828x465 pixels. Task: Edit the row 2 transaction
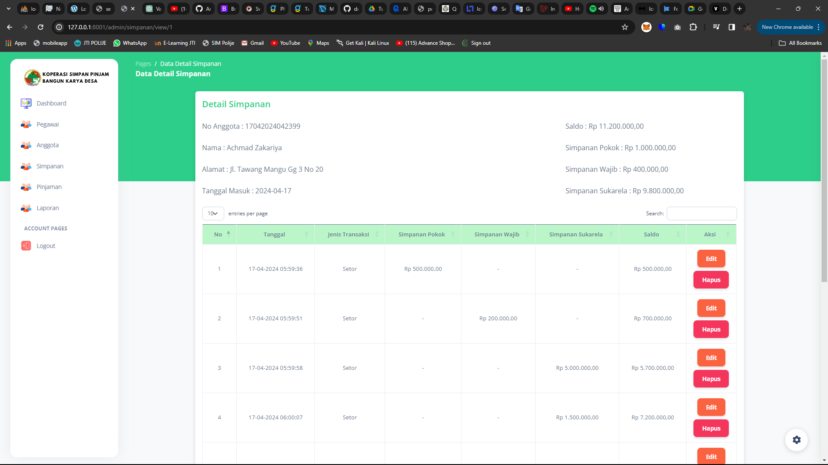tap(711, 308)
